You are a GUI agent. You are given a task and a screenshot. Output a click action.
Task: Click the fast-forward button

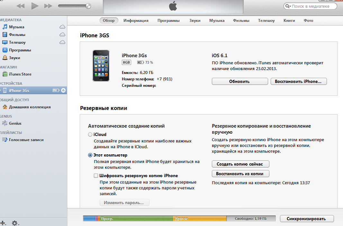(x=48, y=6)
